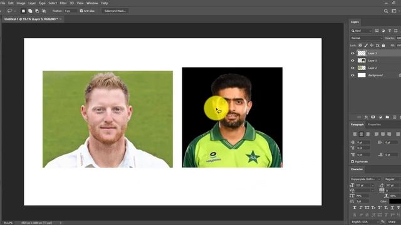Viewport: 401px width, 225px height.
Task: Add a layer mask icon
Action: [373, 117]
